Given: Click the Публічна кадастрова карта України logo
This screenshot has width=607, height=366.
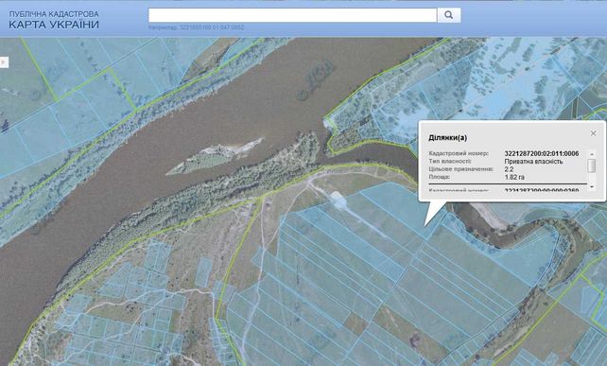Looking at the screenshot, I should (x=54, y=20).
